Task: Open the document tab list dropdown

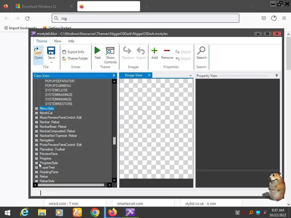Action: (190, 76)
